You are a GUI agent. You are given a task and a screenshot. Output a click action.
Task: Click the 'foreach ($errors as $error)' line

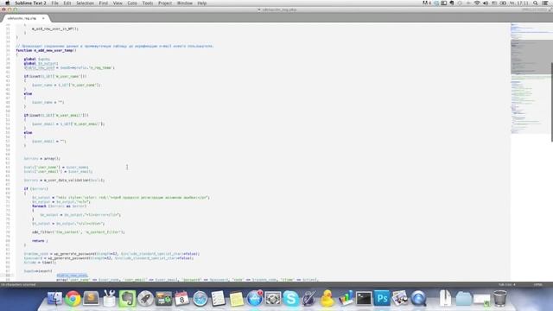[59, 206]
